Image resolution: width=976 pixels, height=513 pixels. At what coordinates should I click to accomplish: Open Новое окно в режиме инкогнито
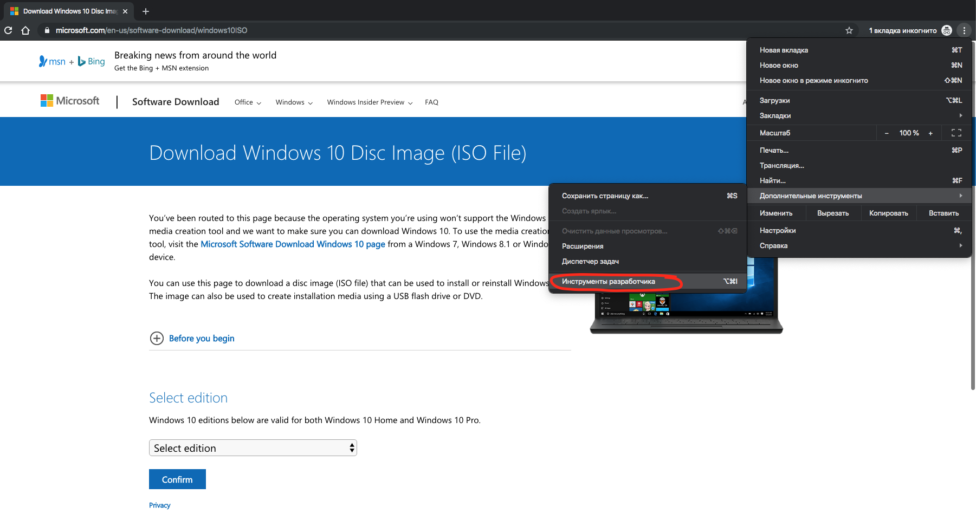859,80
